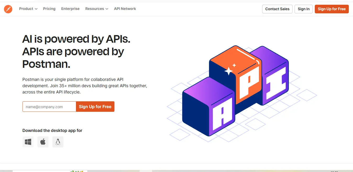Screen dimensions: 353x172
Task: Expand the Product dropdown menu
Action: coord(28,9)
